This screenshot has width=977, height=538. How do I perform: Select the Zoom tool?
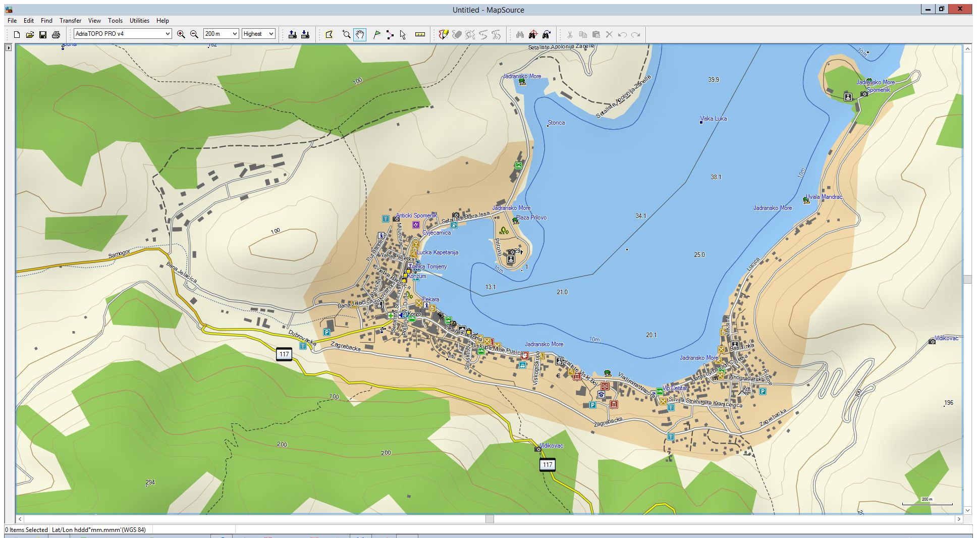coord(346,34)
